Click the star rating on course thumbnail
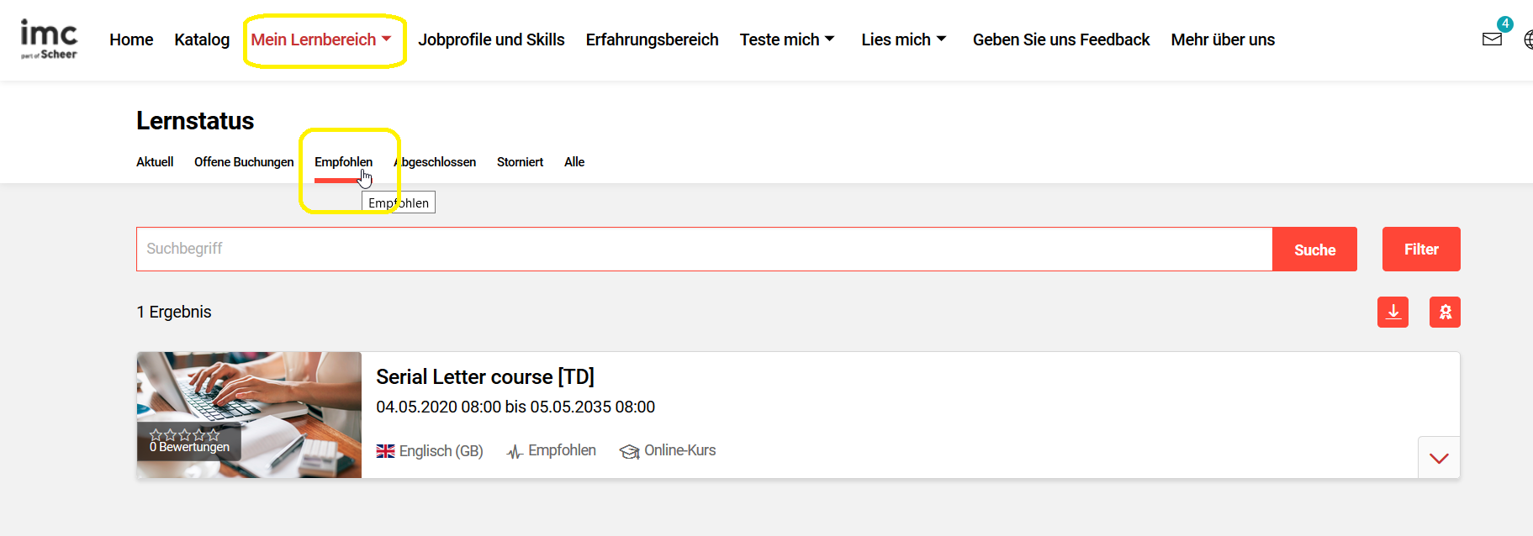 [184, 434]
